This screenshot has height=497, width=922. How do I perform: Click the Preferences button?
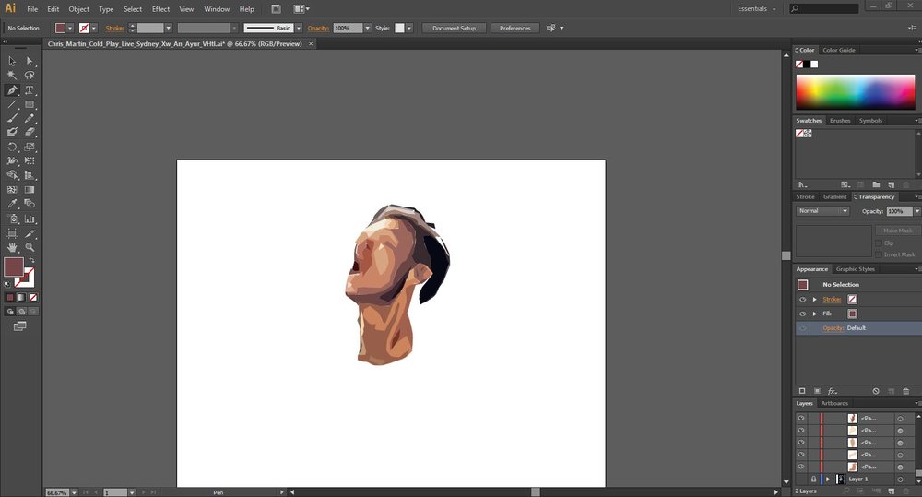coord(515,28)
